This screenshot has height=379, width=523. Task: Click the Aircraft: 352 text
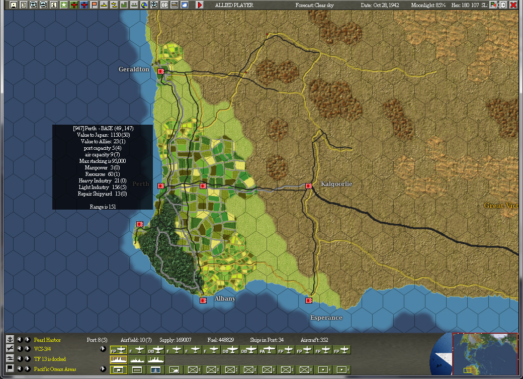click(x=314, y=340)
